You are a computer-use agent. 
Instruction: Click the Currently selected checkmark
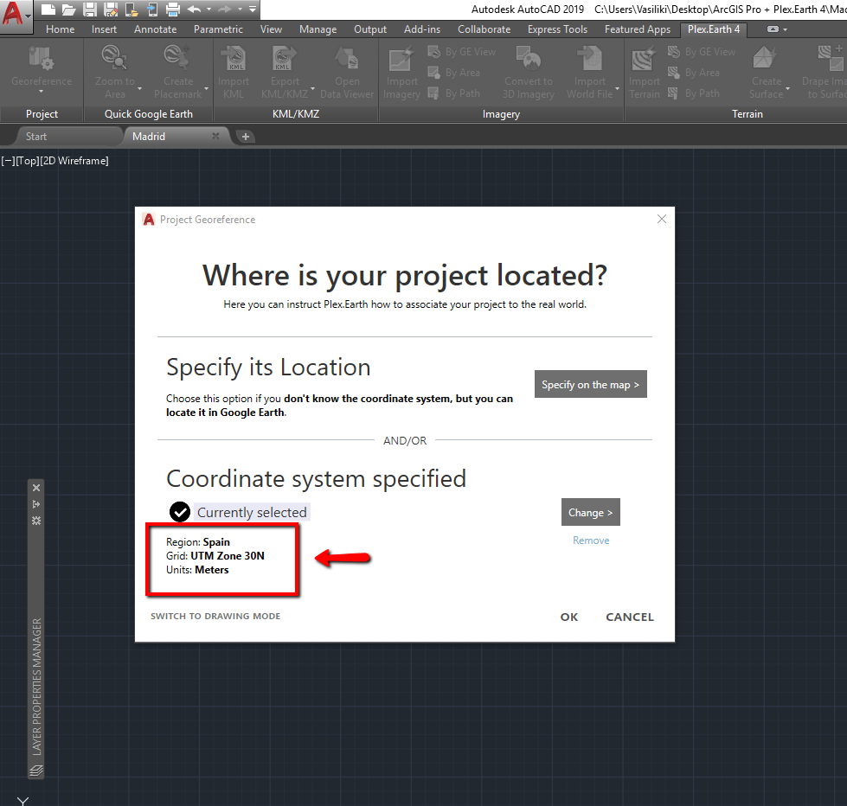click(180, 512)
